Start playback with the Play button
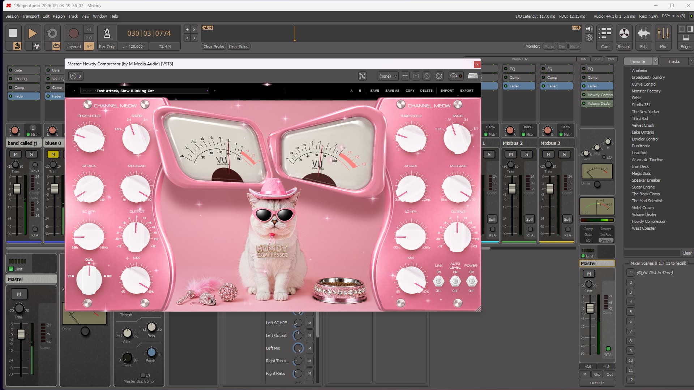694x390 pixels. point(32,33)
